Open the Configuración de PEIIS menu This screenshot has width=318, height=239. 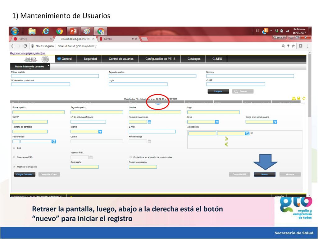point(161,59)
